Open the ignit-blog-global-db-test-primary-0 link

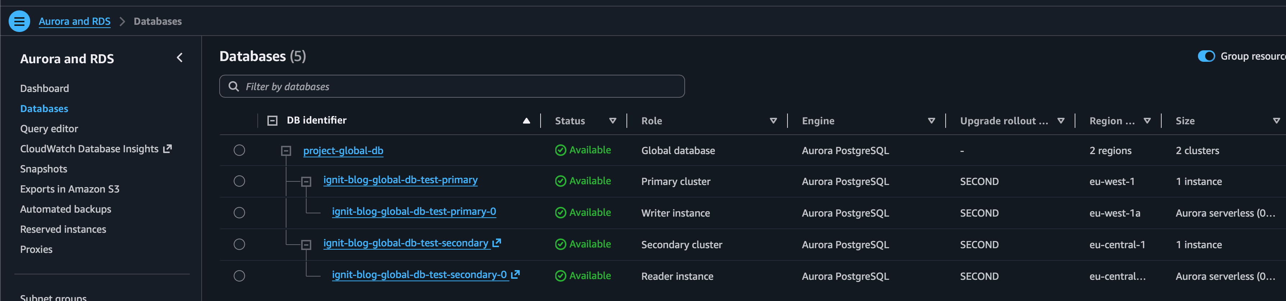[414, 211]
